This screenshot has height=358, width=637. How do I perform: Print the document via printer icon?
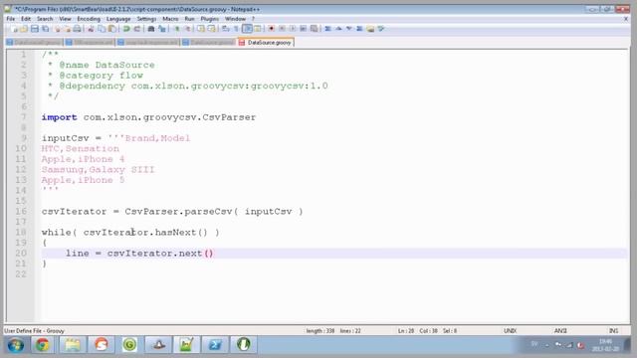click(78, 29)
